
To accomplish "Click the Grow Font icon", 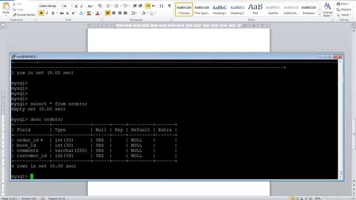I will (76, 6).
